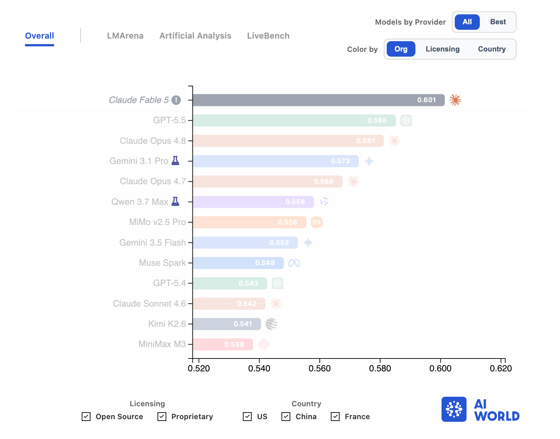Click the Anthropic logo next to Claude Fable 5 bar
Image resolution: width=560 pixels, height=439 pixels.
(455, 100)
